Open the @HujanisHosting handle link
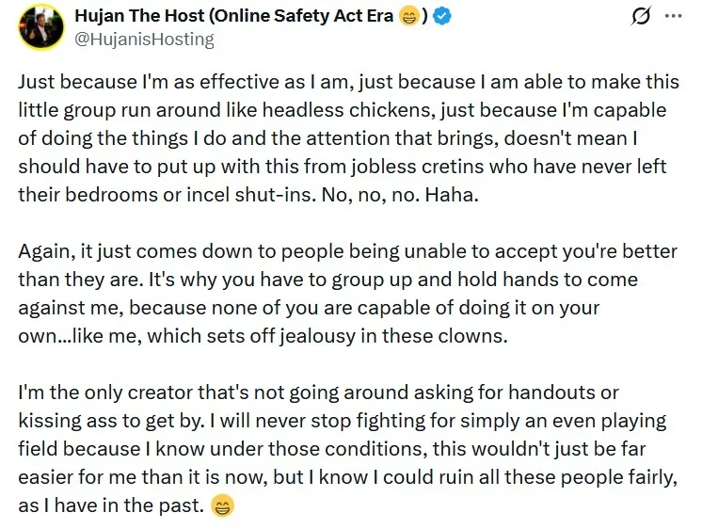Image resolution: width=702 pixels, height=529 pixels. tap(144, 40)
